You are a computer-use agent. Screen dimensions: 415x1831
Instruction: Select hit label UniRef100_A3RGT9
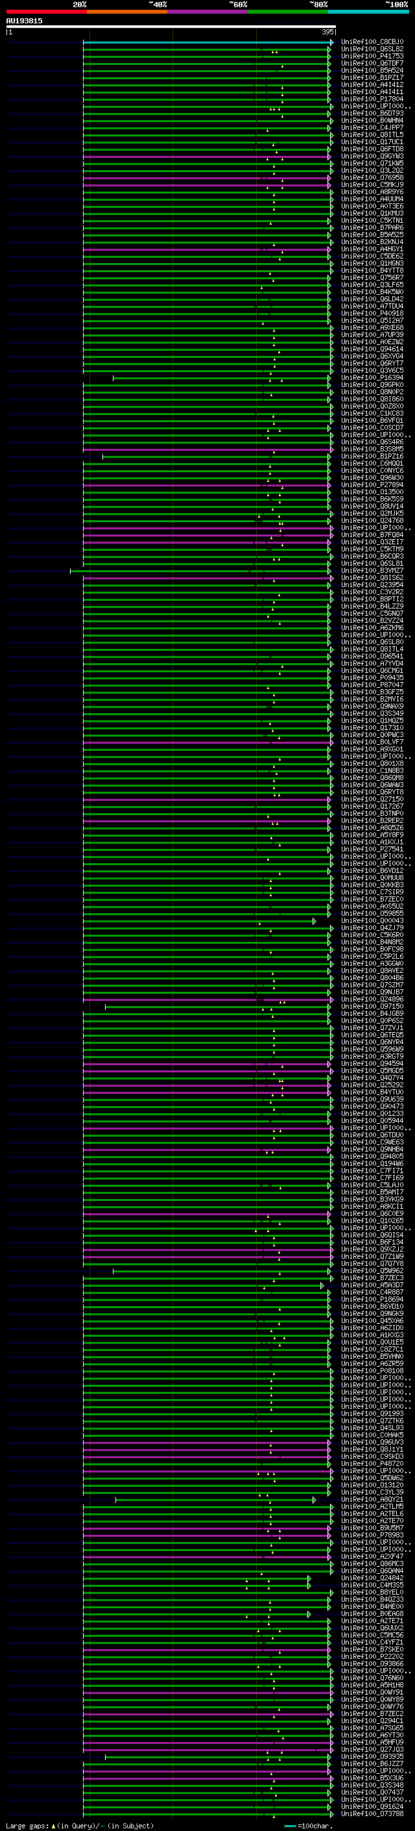[372, 1056]
